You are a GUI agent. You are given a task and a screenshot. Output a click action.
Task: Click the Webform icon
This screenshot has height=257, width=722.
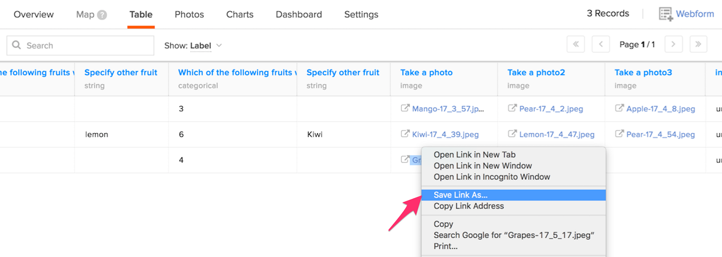666,14
